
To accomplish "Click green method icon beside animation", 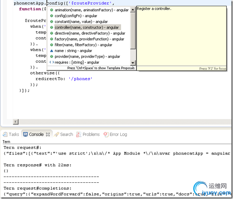I will tap(52, 10).
